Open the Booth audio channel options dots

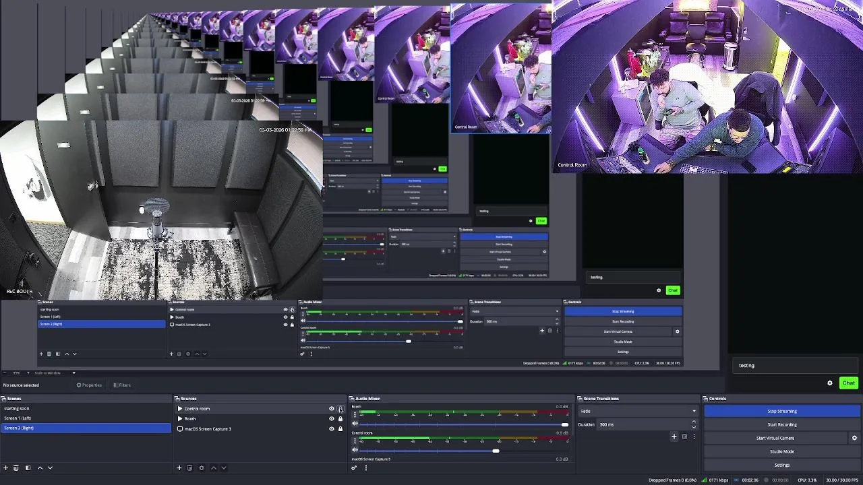click(355, 414)
